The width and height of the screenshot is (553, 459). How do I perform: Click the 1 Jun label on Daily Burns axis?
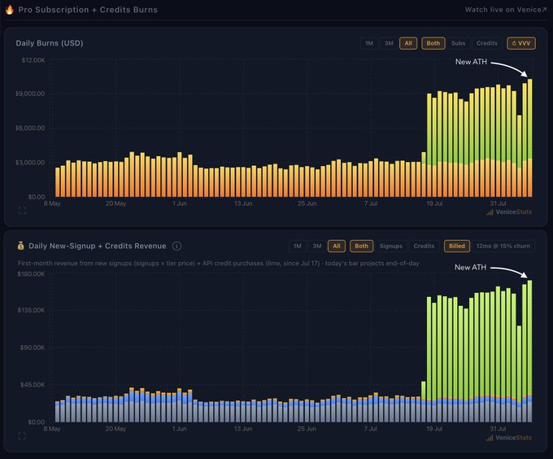pos(180,203)
